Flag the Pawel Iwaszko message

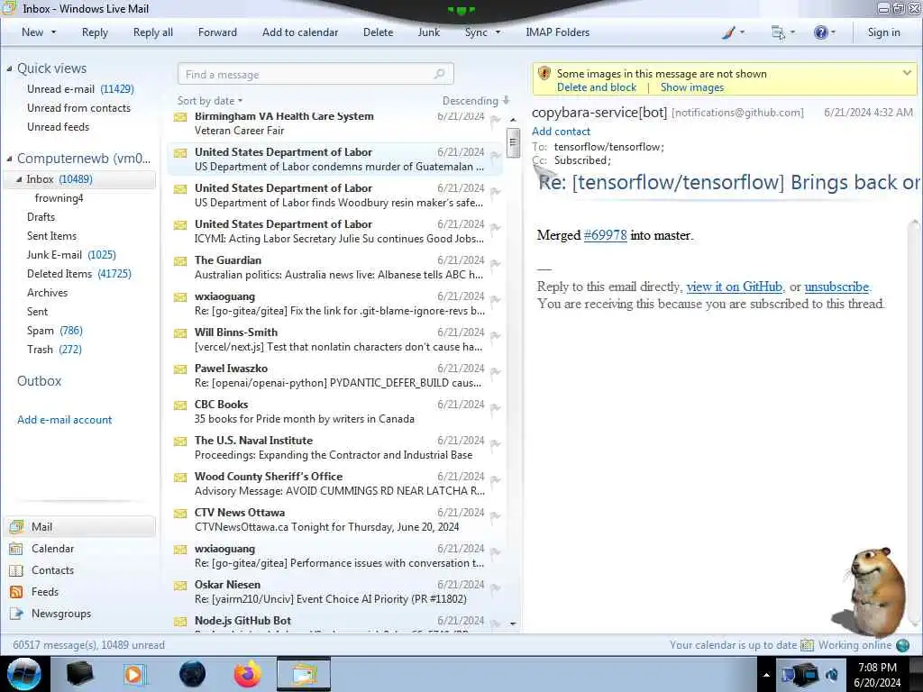[x=495, y=372]
